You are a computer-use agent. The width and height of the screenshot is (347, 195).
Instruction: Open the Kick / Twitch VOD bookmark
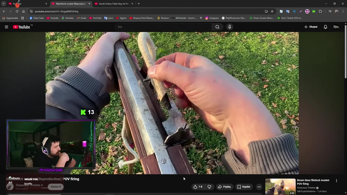[x=290, y=18]
